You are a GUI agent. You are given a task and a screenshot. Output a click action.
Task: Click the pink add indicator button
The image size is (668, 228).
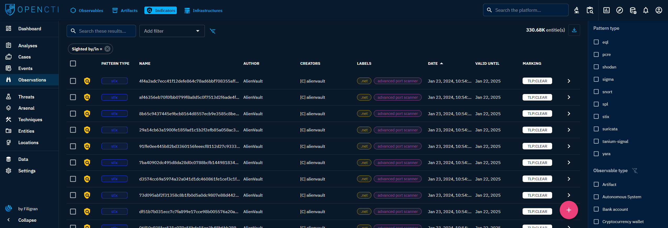pos(569,210)
